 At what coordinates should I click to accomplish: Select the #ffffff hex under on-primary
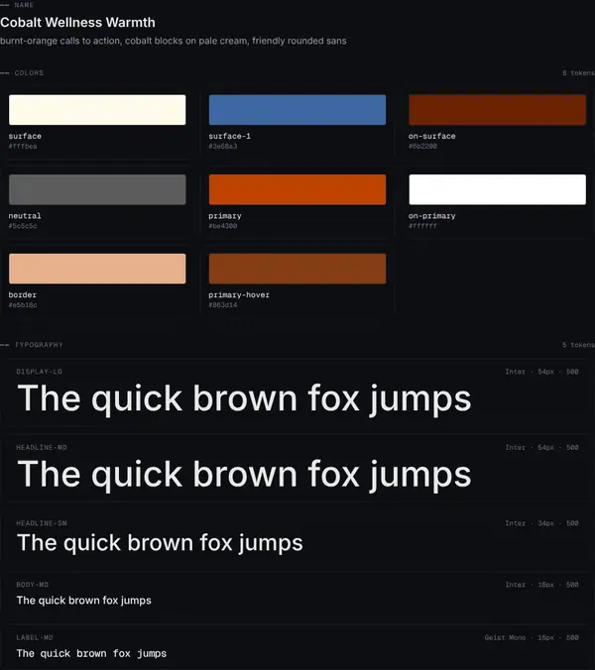tap(422, 226)
